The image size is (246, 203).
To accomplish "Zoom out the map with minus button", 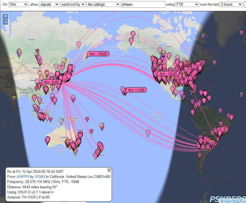I will click(6, 22).
